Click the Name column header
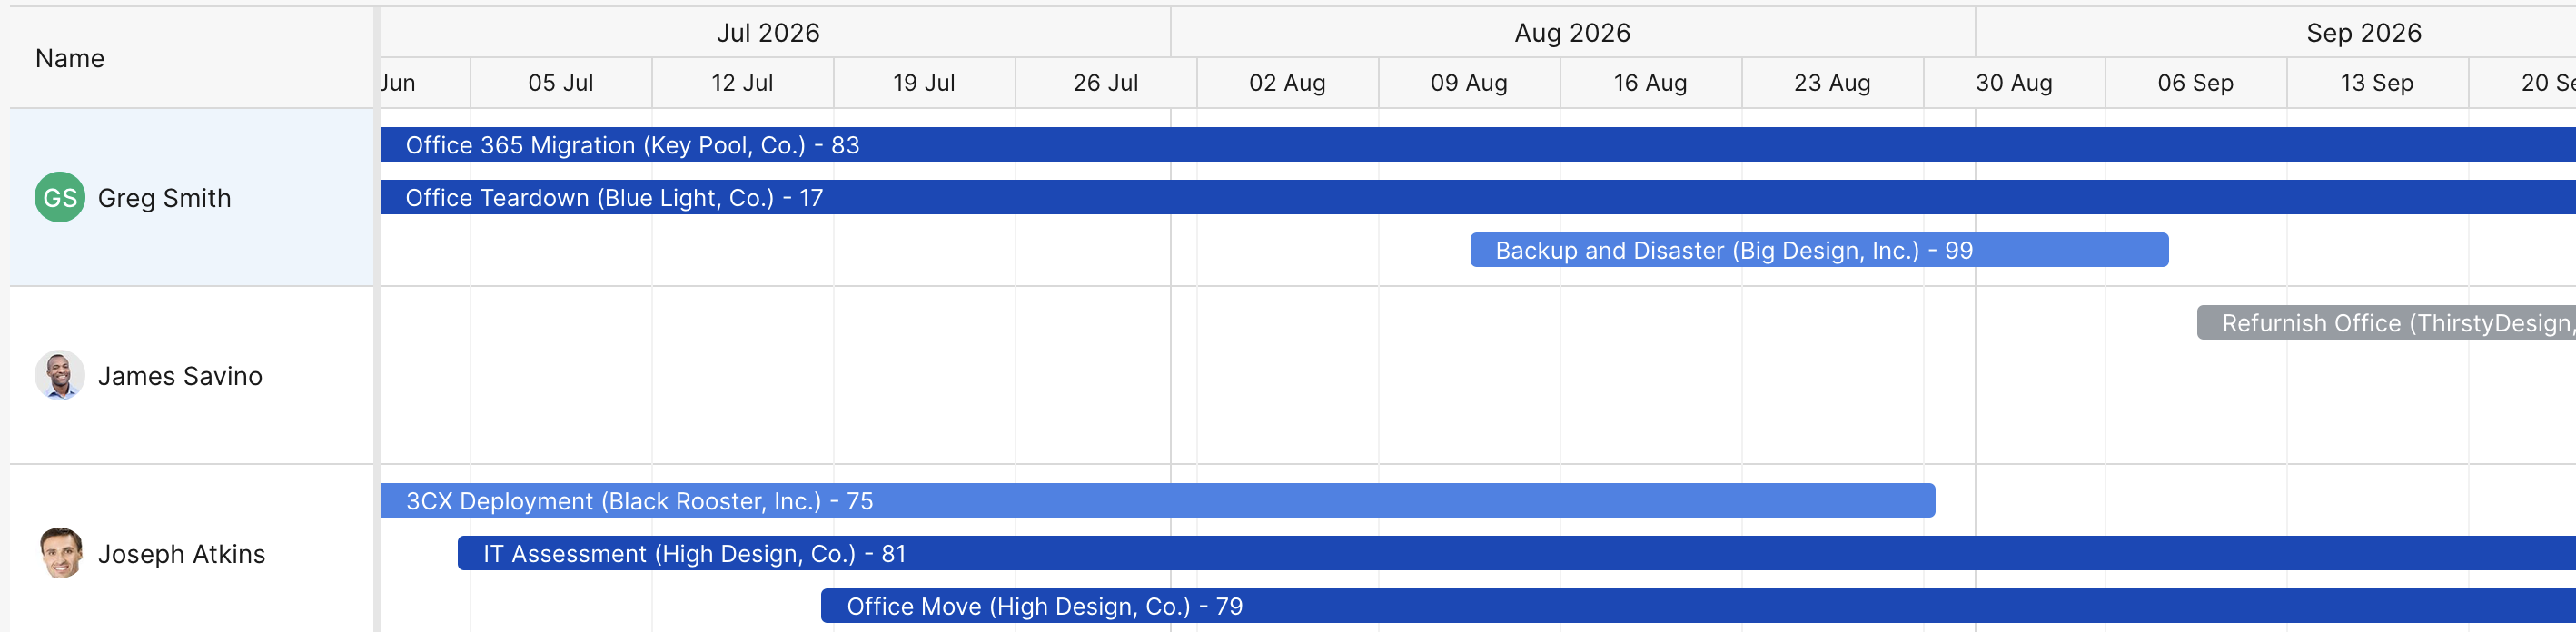Image resolution: width=2576 pixels, height=632 pixels. (x=191, y=58)
